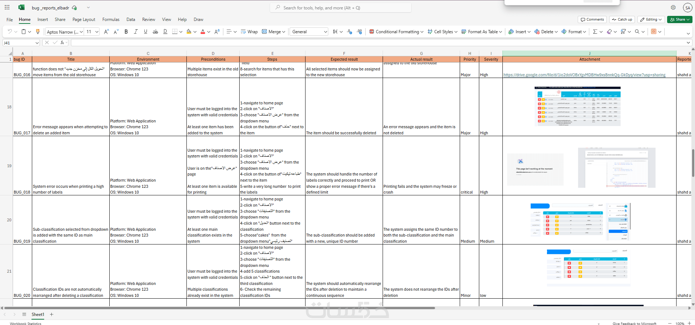Open the settings gear
The width and height of the screenshot is (695, 325).
click(x=673, y=8)
